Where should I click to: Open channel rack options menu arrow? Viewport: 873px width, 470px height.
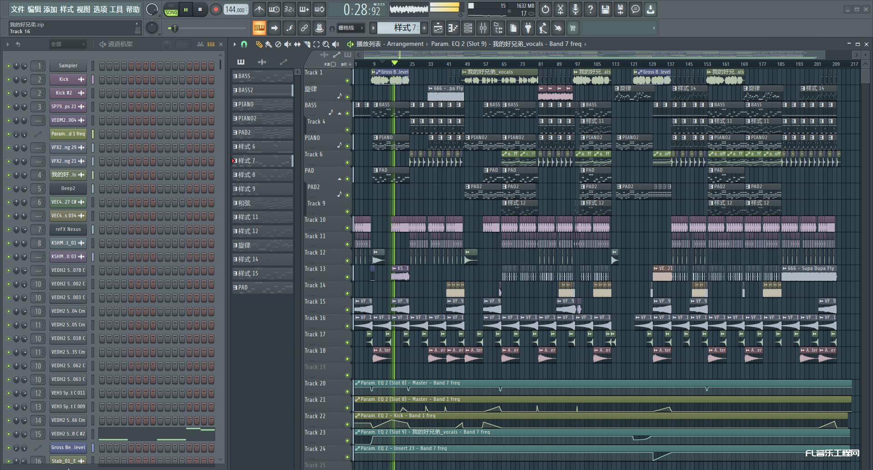pos(8,44)
